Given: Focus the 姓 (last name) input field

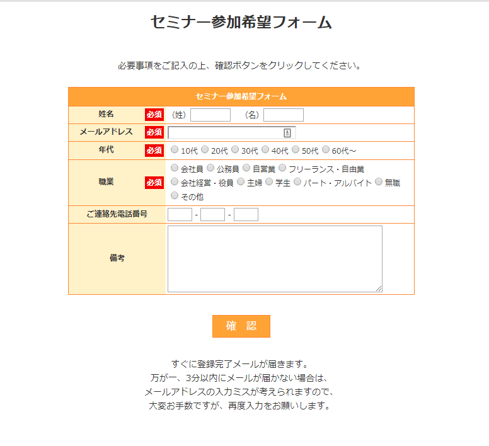Looking at the screenshot, I should point(210,115).
